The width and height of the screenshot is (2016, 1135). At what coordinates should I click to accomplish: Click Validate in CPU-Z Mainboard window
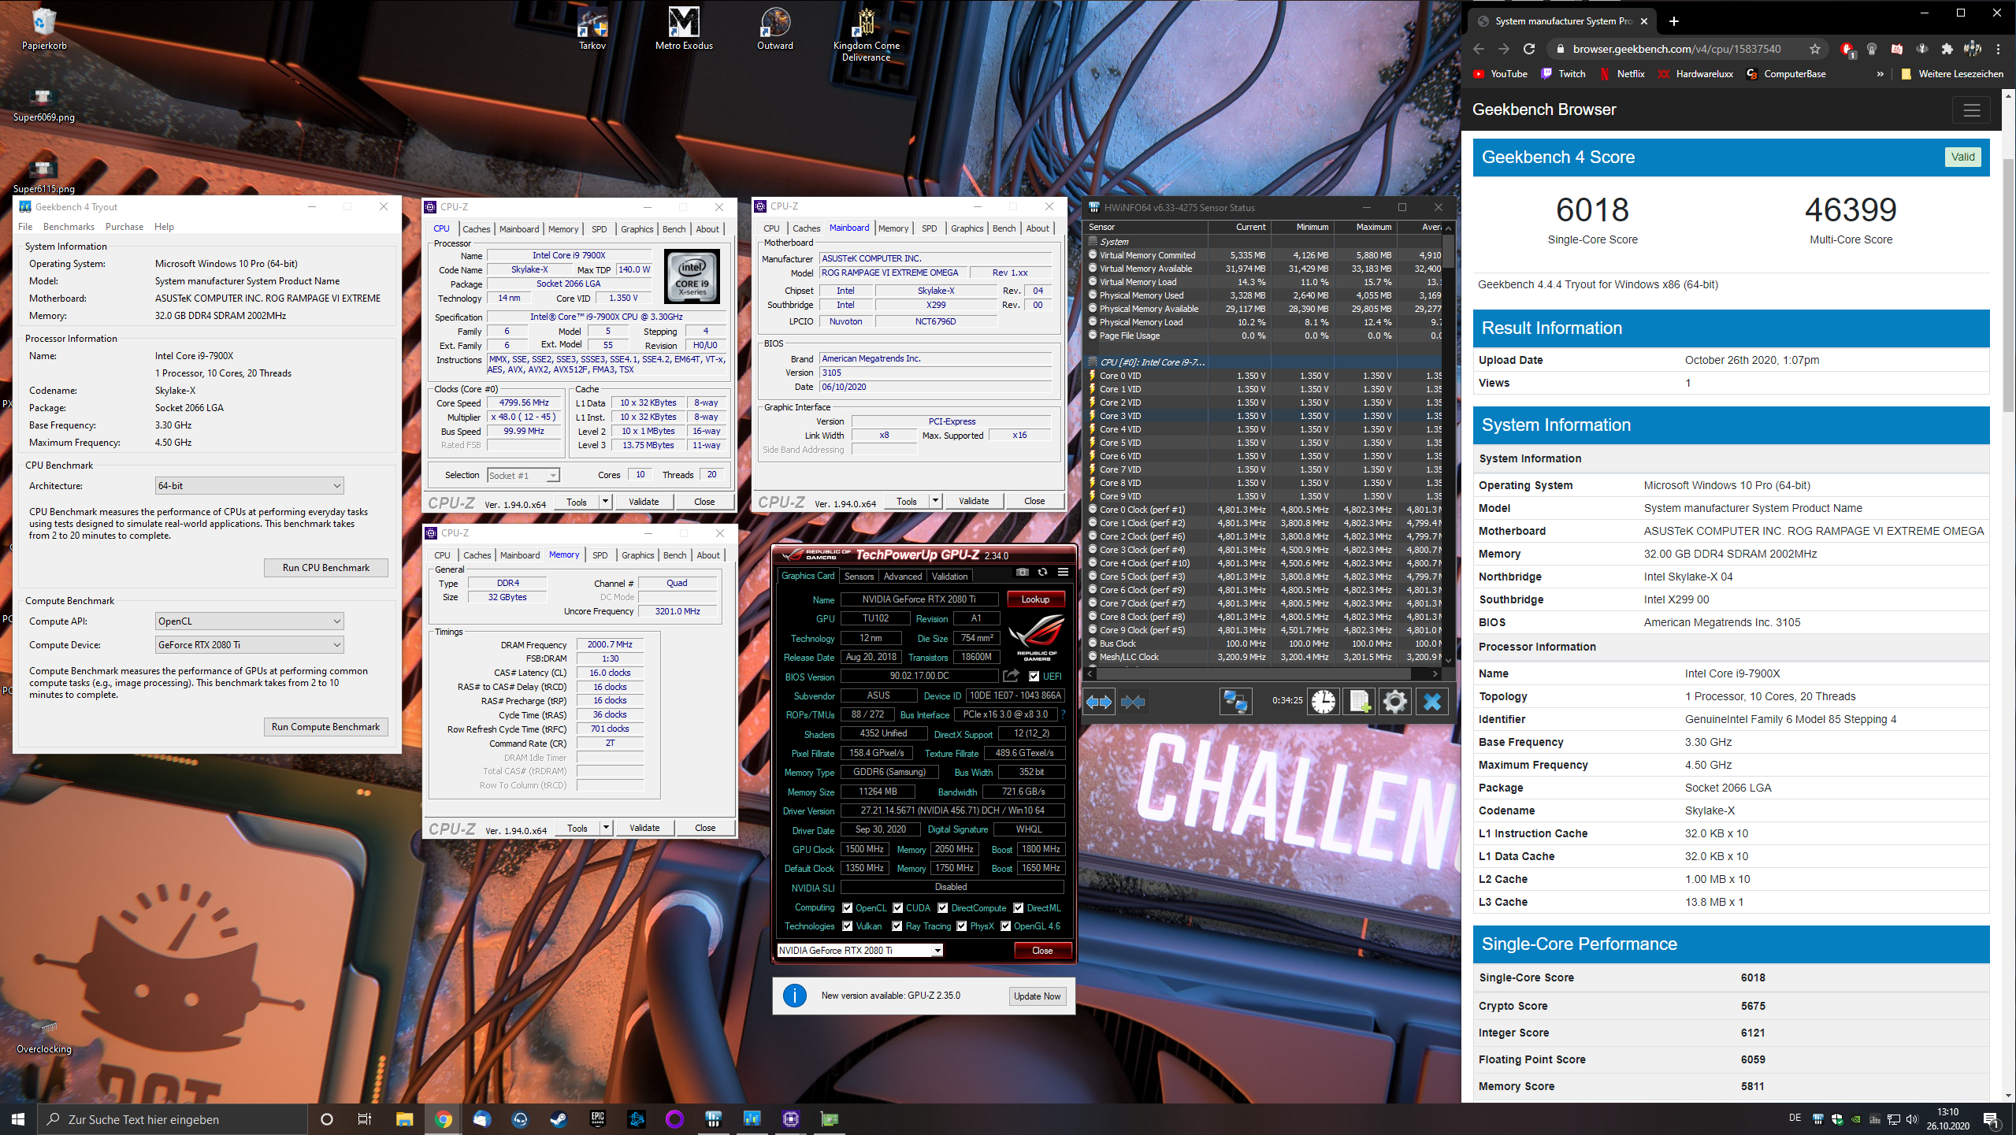pyautogui.click(x=974, y=501)
